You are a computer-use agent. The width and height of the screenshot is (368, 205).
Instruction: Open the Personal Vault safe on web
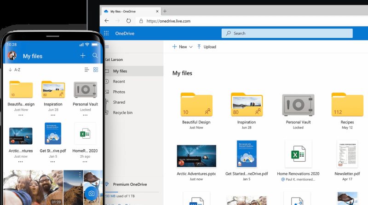(298, 105)
